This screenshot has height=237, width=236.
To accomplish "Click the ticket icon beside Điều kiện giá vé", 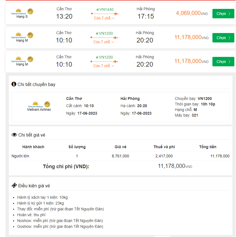I will pyautogui.click(x=14, y=186).
